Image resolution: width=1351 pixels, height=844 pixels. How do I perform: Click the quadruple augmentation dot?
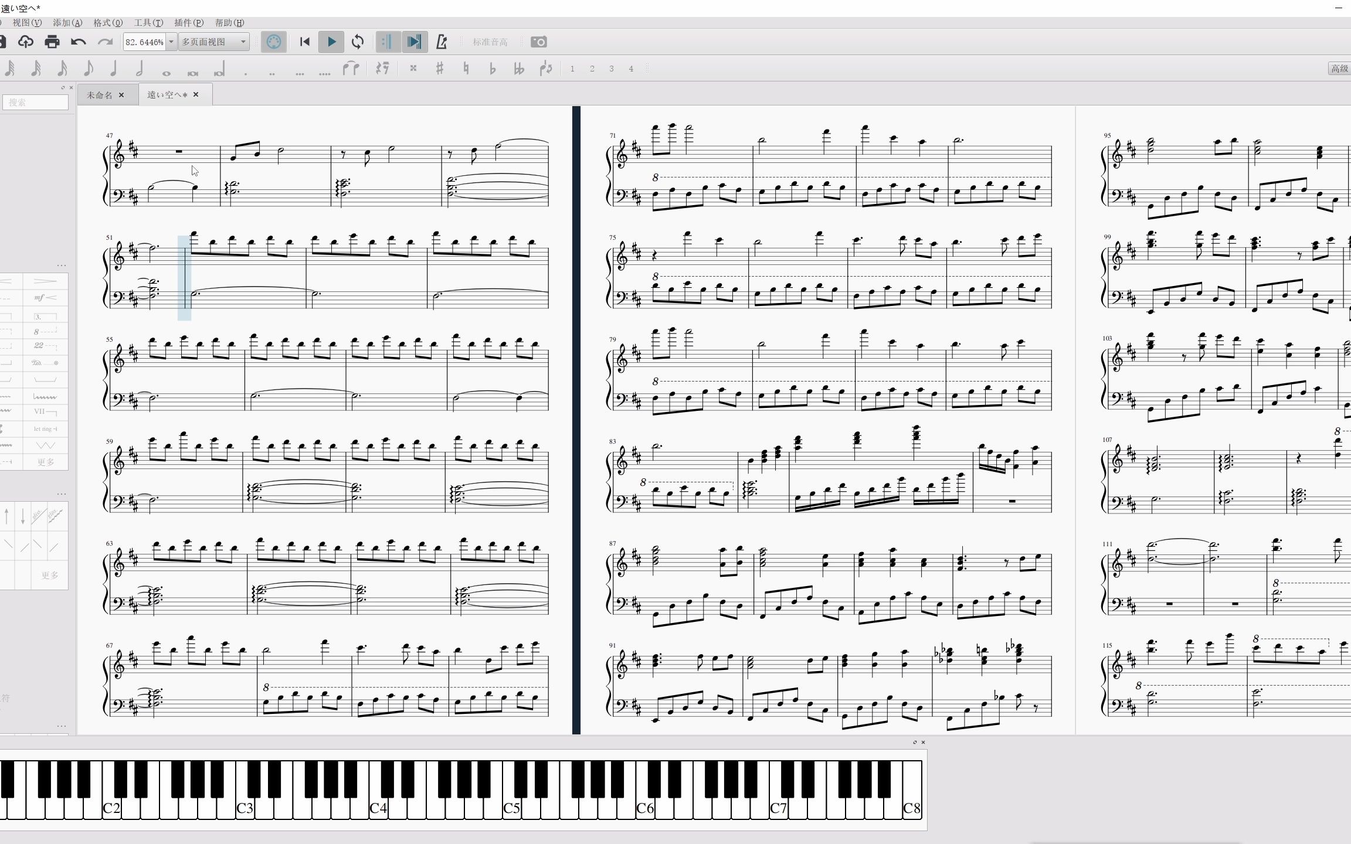324,73
